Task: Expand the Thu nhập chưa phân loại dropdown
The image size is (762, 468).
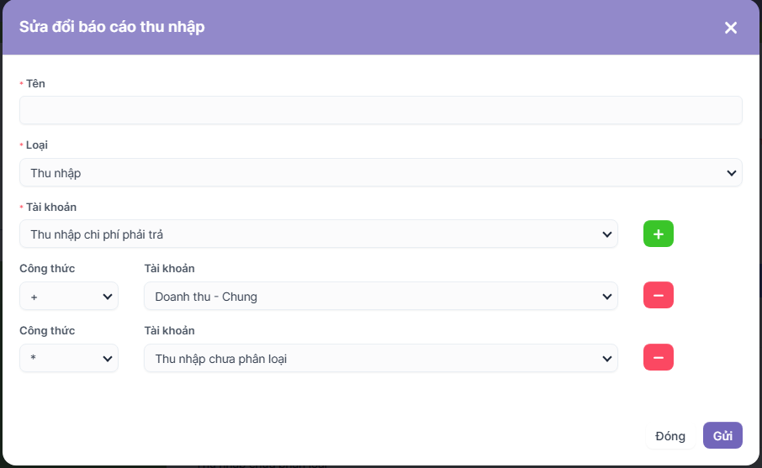Action: (380, 359)
